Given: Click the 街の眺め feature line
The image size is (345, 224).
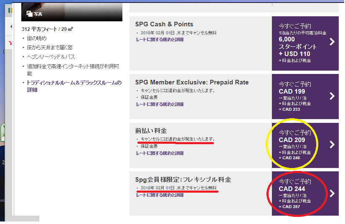Looking at the screenshot, I should [37, 38].
